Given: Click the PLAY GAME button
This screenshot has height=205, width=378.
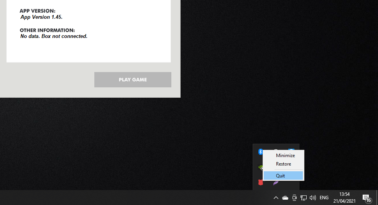Looking at the screenshot, I should (133, 80).
